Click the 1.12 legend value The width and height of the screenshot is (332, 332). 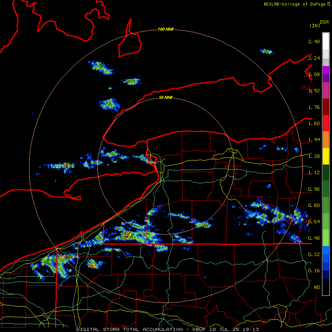(x=314, y=173)
